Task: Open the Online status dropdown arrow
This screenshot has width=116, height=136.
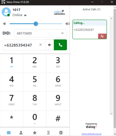Action: (25, 16)
